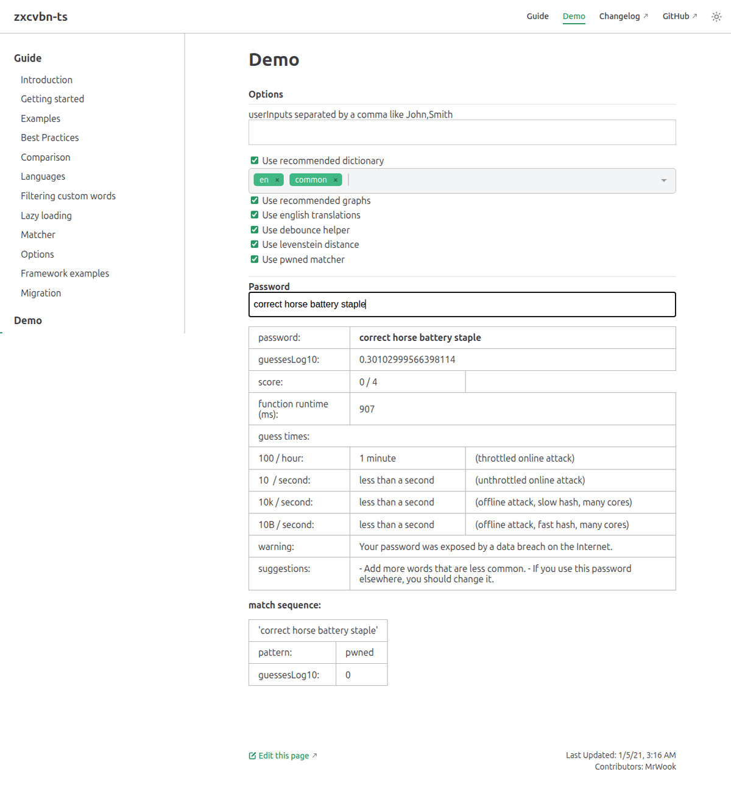Disable Use pwned matcher
The height and width of the screenshot is (799, 731).
pos(255,259)
